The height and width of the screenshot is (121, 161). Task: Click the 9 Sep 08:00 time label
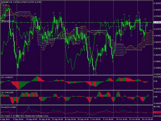pos(18,119)
